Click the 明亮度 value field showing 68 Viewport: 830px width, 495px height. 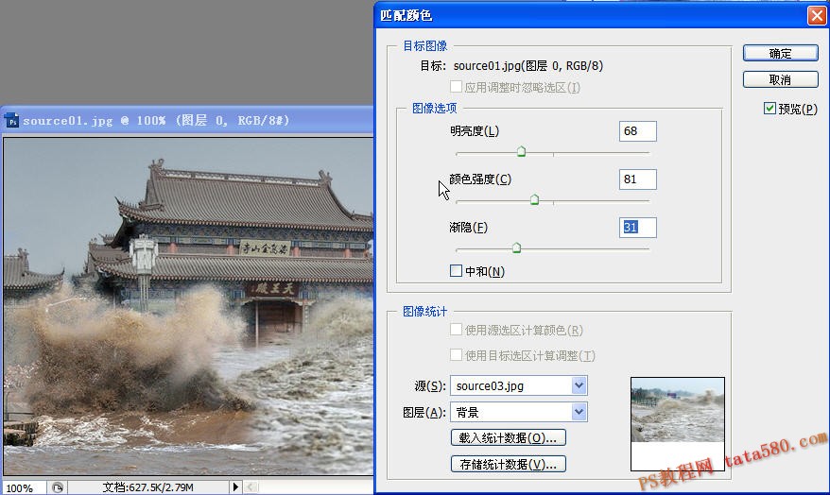pos(638,131)
